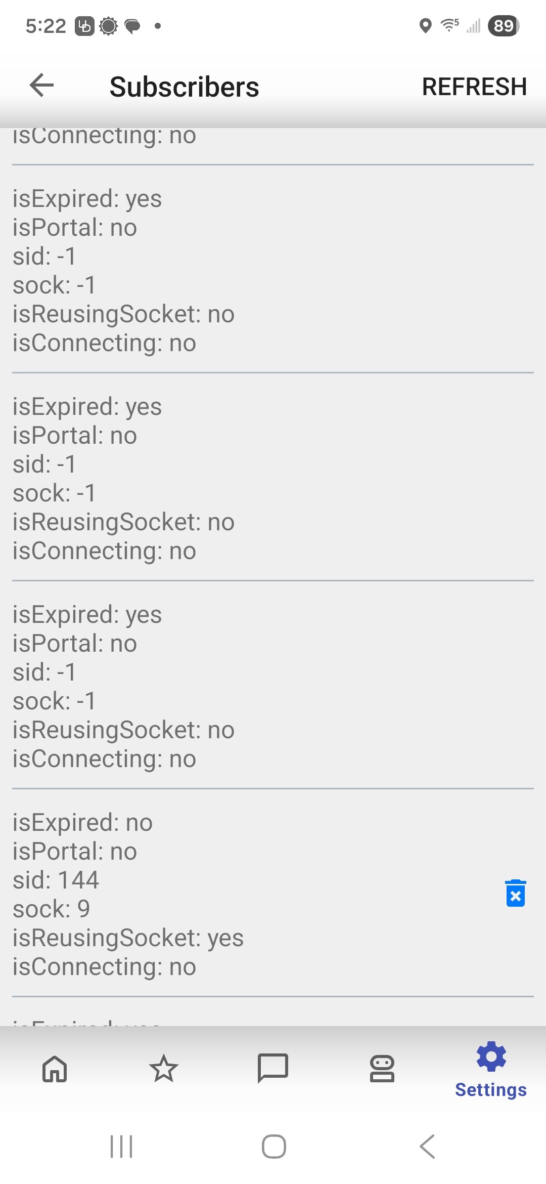Open the star favorites tab
The image size is (546, 1184).
pos(164,1069)
